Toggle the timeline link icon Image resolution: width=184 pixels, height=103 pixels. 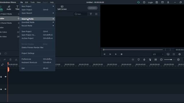click(x=2, y=65)
